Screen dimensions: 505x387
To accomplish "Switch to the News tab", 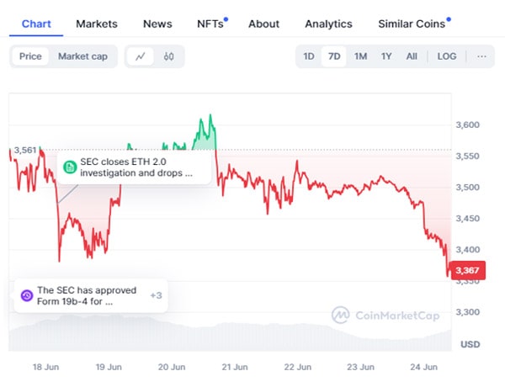I will pyautogui.click(x=157, y=24).
